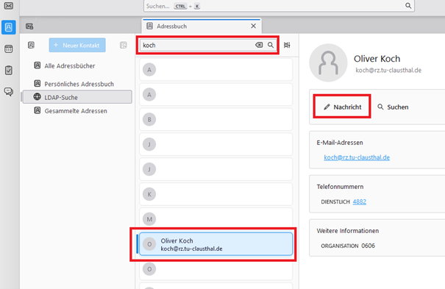Focus the global Suchen search bar
This screenshot has height=289, width=445.
coord(279,6)
